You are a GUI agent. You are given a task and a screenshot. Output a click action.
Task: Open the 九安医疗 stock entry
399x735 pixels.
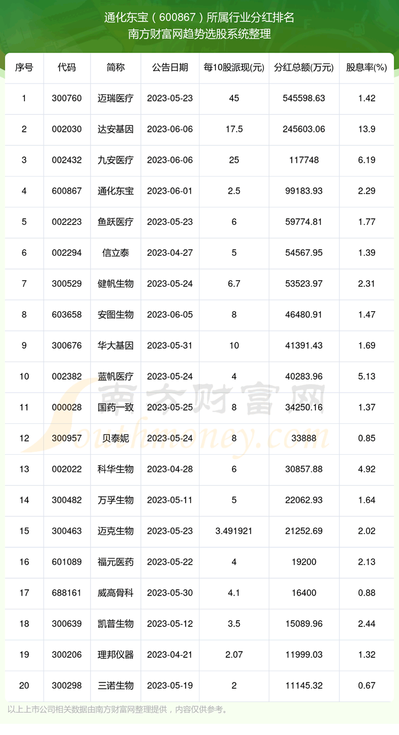(x=115, y=160)
